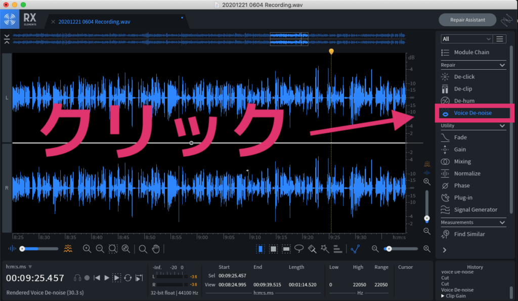
Task: Open the Voice De-noise module
Action: click(473, 113)
